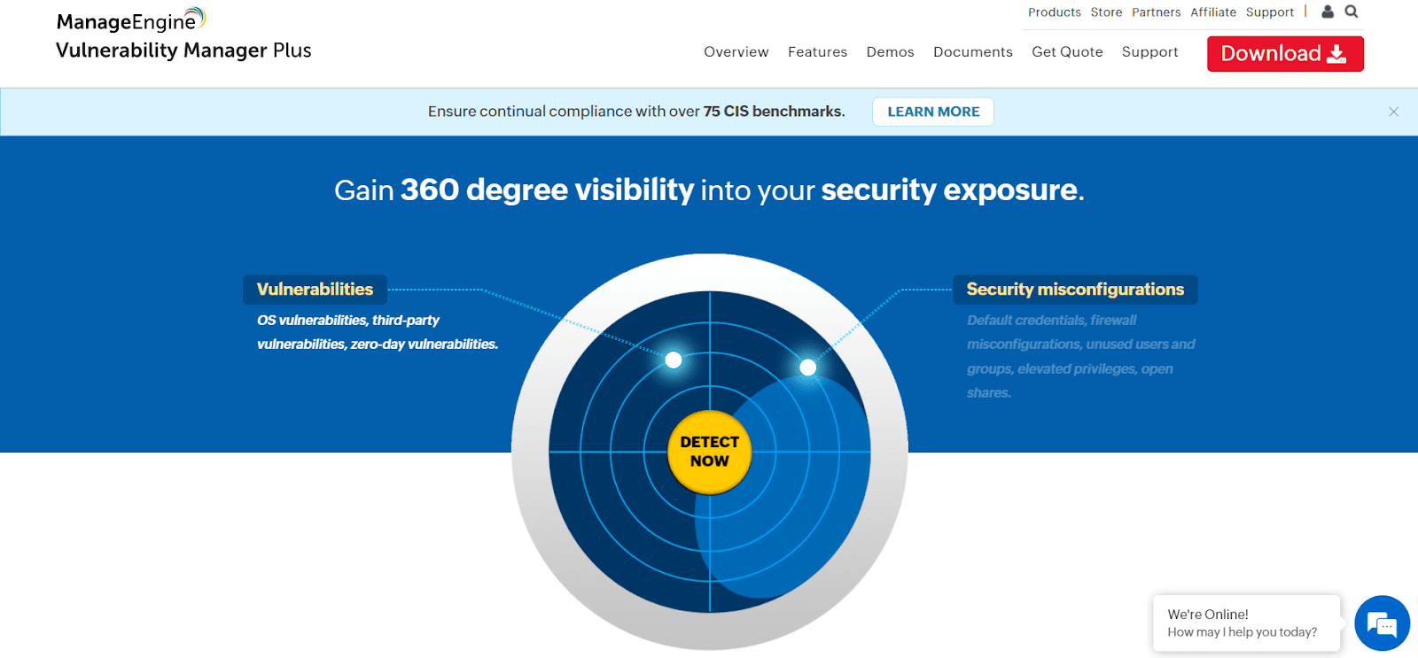Click Support in the top utility bar
This screenshot has height=658, width=1418.
[x=1270, y=12]
